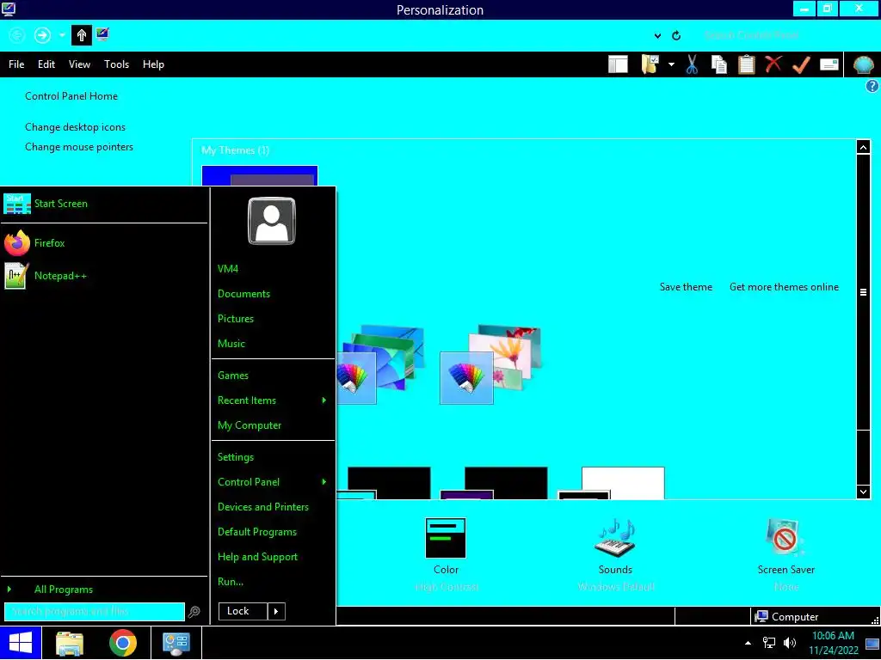Click Control Panel taskbar icon
The height and width of the screenshot is (660, 881).
(x=176, y=643)
